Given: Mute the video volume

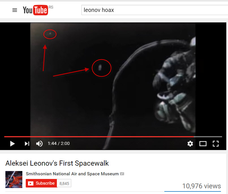Looking at the screenshot, I should click(39, 144).
